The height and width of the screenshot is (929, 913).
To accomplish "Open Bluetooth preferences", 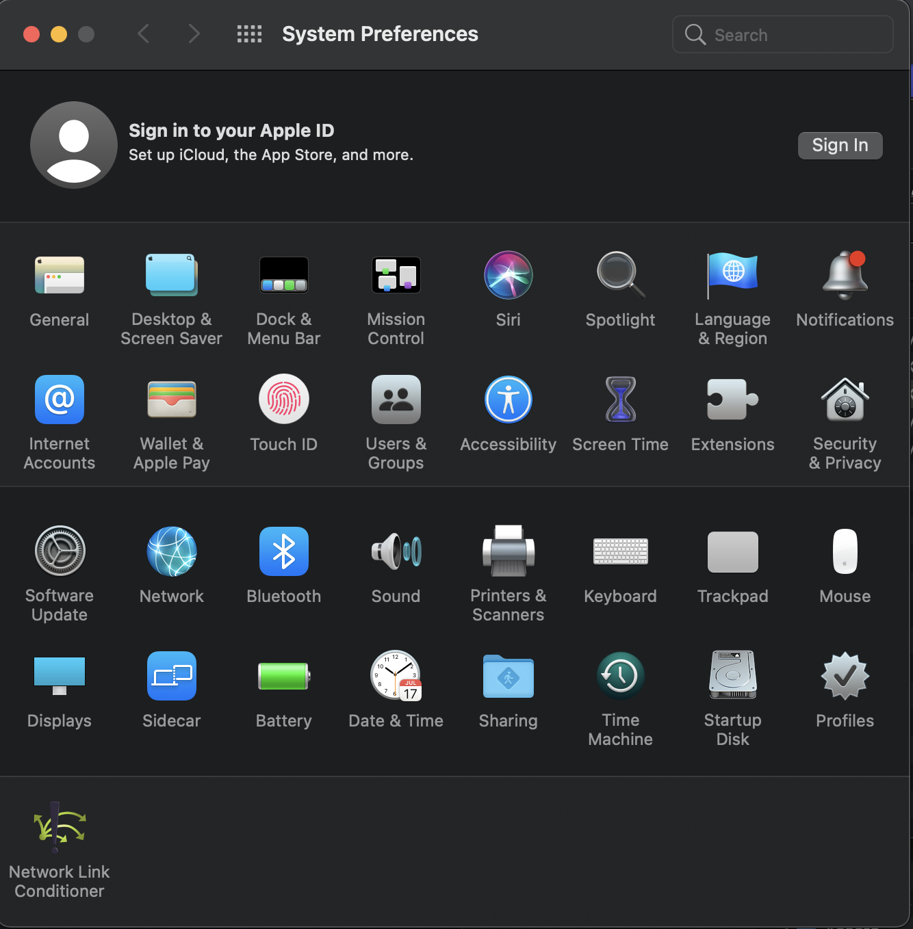I will (x=284, y=551).
